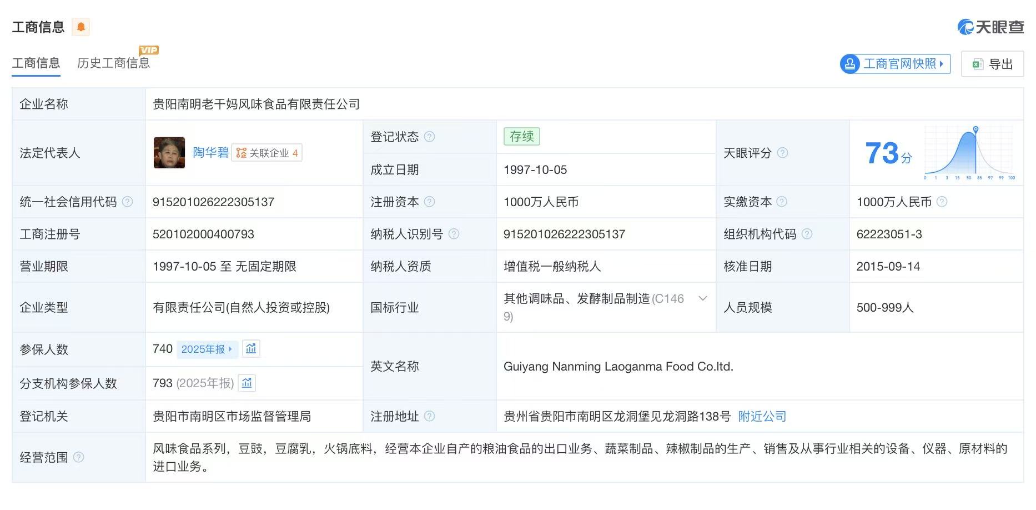This screenshot has width=1036, height=510.
Task: Switch to 历史工商信息 VIP tab
Action: pos(114,63)
